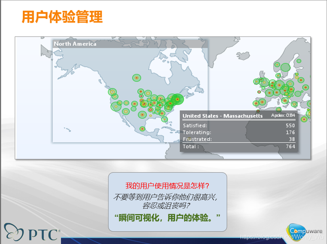Screen dimensions: 327x244
Task: Click the Massachusetts hotspot bubble on the map
Action: (x=177, y=99)
